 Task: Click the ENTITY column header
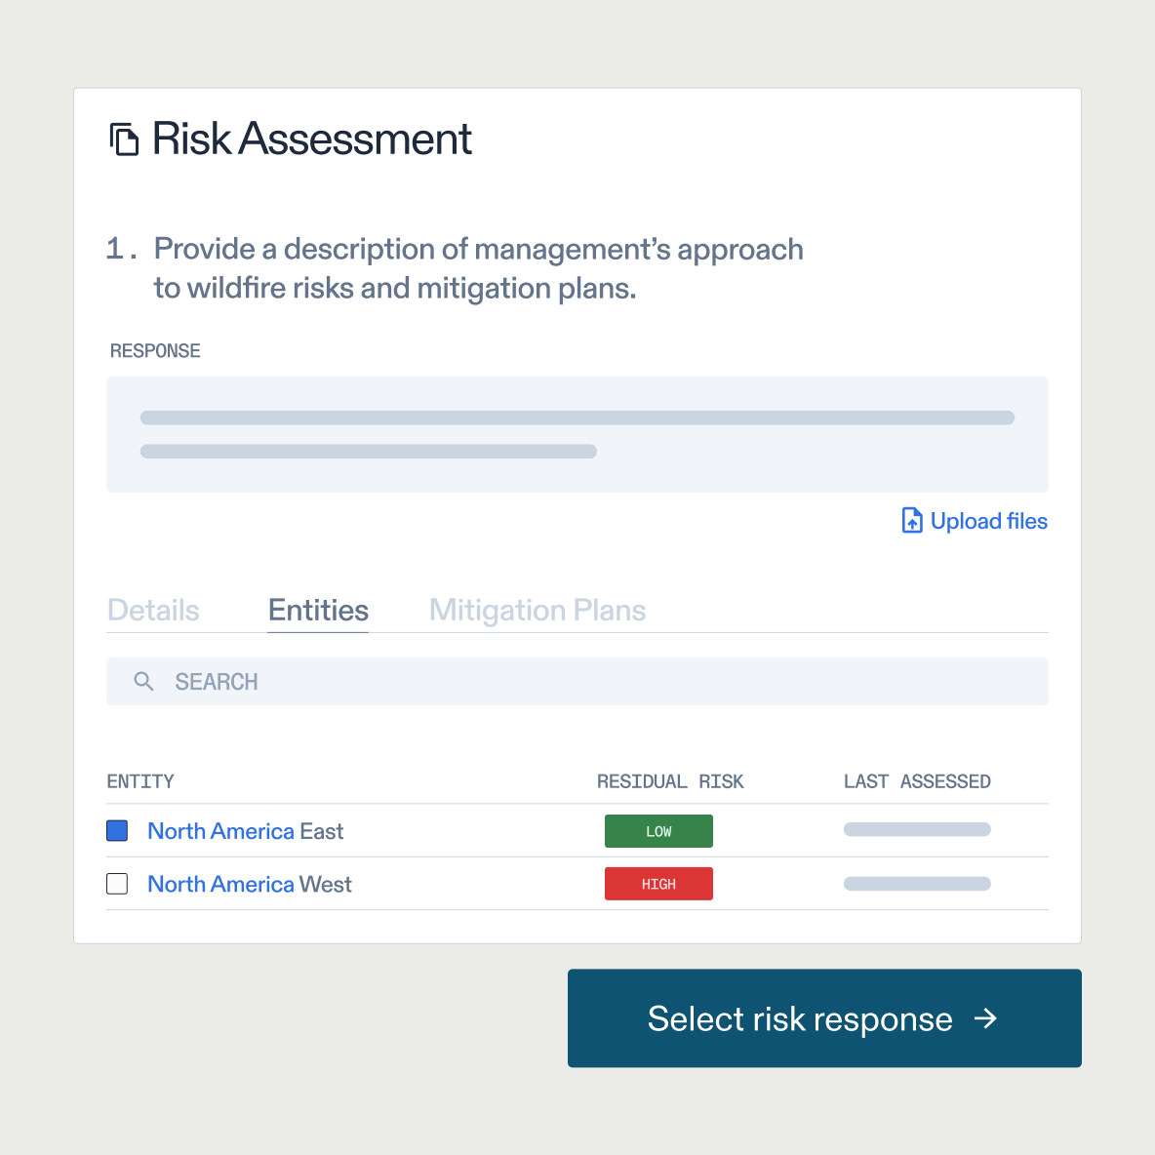pyautogui.click(x=139, y=780)
